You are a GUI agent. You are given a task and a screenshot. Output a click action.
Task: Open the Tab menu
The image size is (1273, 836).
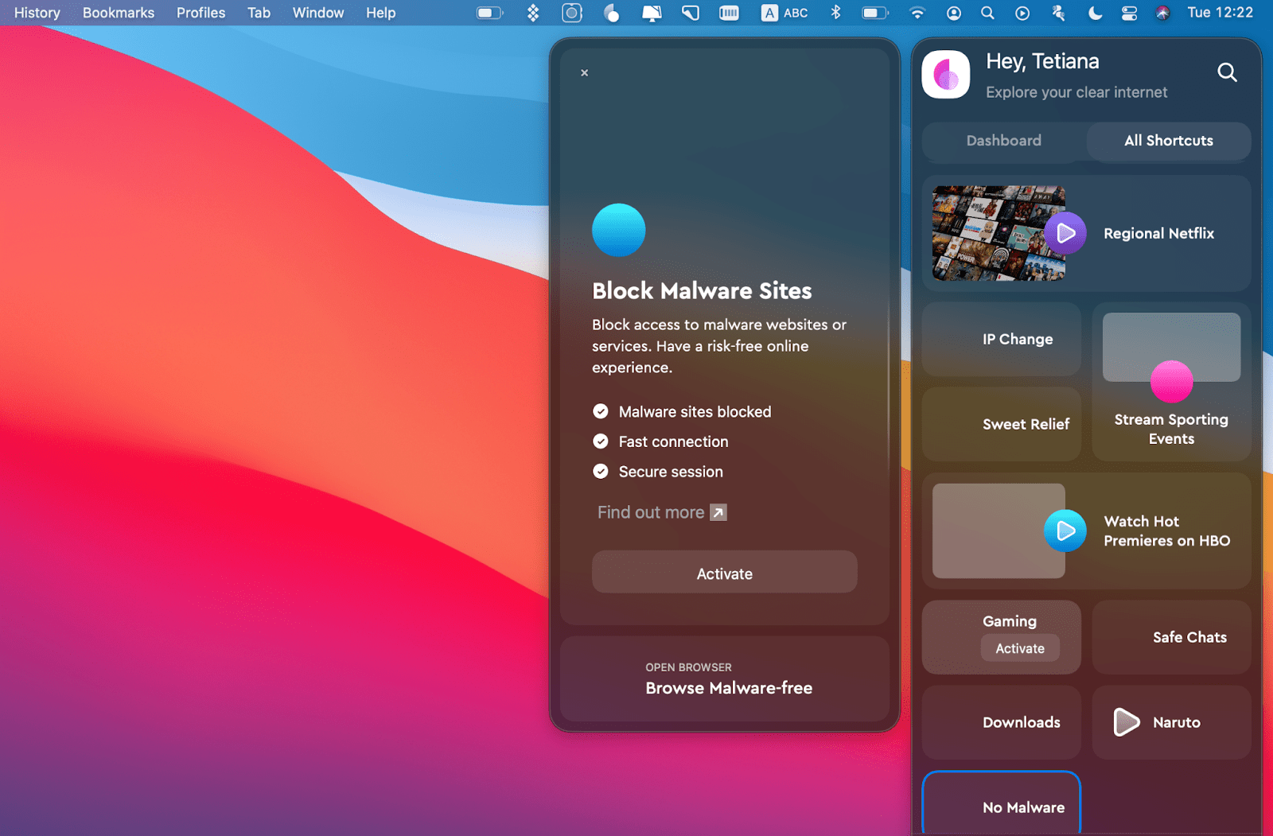[x=259, y=13]
